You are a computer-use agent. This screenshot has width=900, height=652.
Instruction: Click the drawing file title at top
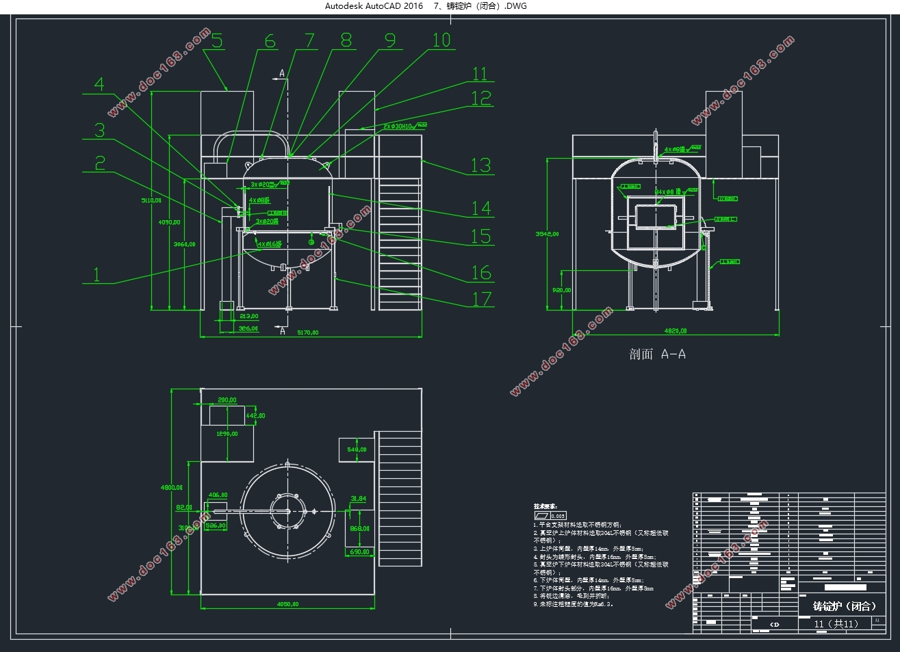pos(426,6)
